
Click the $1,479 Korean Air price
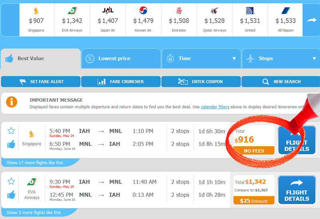click(x=143, y=21)
